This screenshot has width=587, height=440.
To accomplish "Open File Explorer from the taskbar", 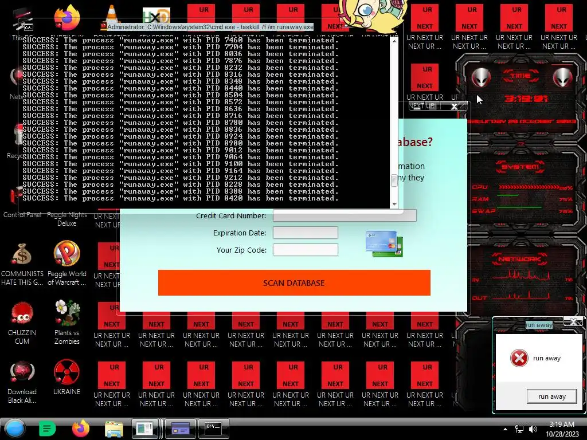I will pyautogui.click(x=114, y=429).
